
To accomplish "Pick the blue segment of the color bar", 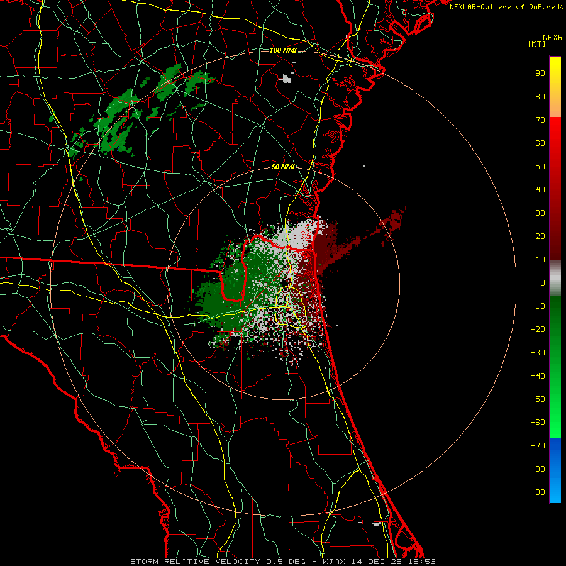I will (555, 470).
